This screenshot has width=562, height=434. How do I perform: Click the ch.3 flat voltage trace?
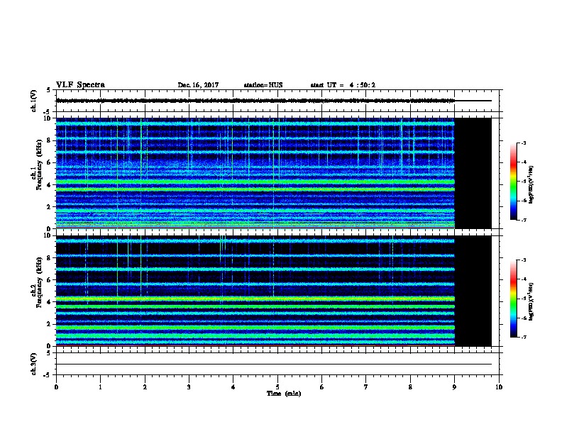point(273,365)
